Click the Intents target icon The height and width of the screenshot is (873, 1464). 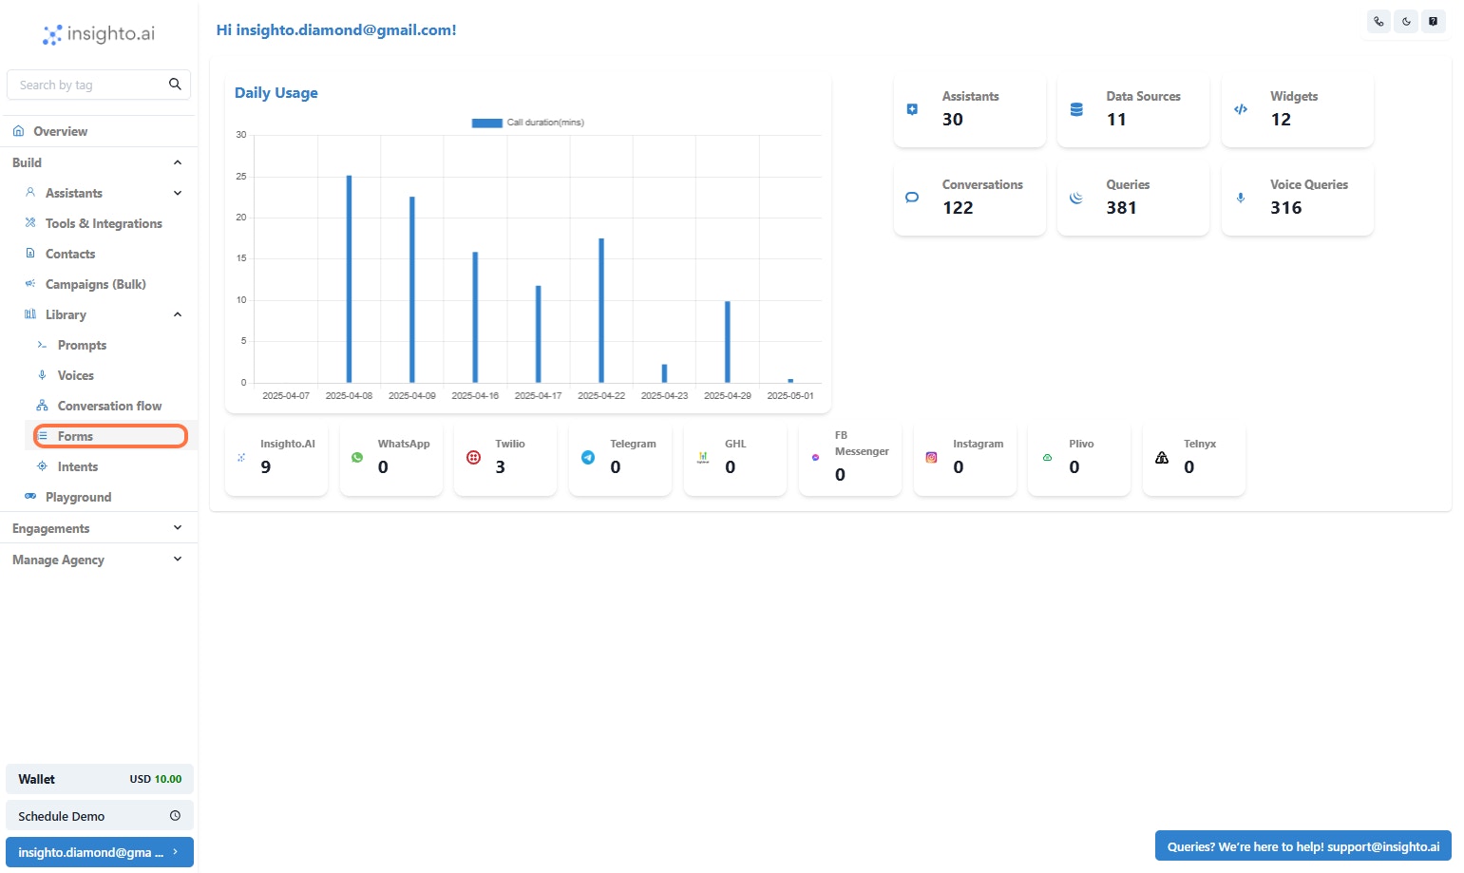tap(42, 466)
